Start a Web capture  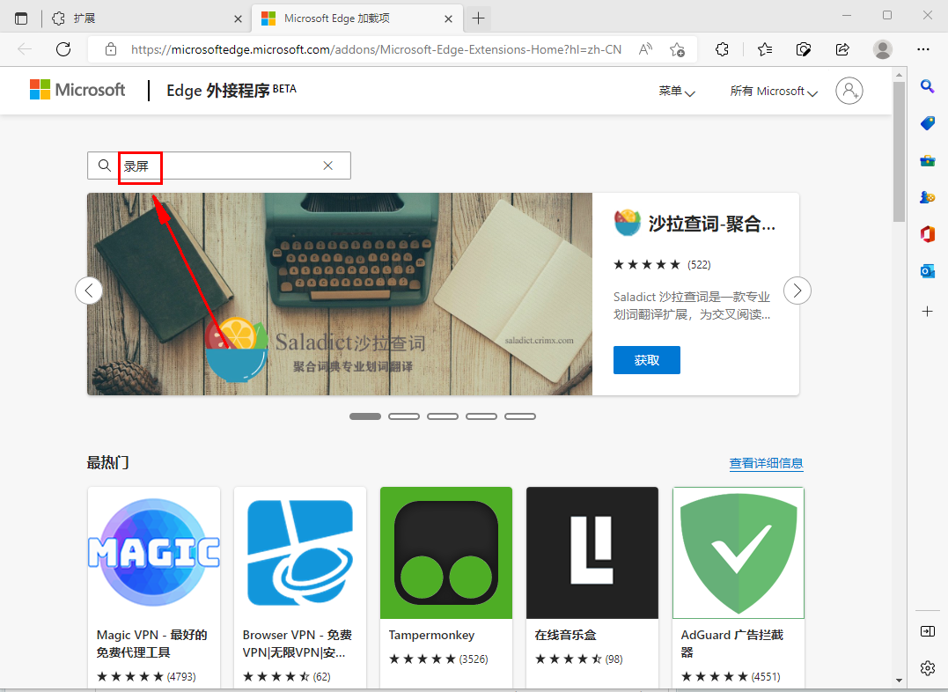pyautogui.click(x=803, y=49)
